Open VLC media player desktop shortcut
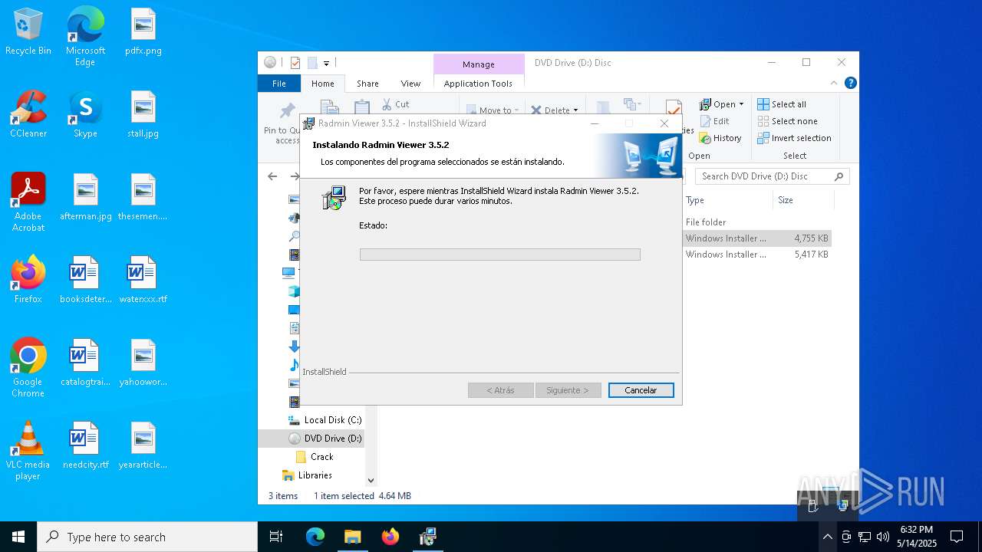982x552 pixels. (x=28, y=451)
